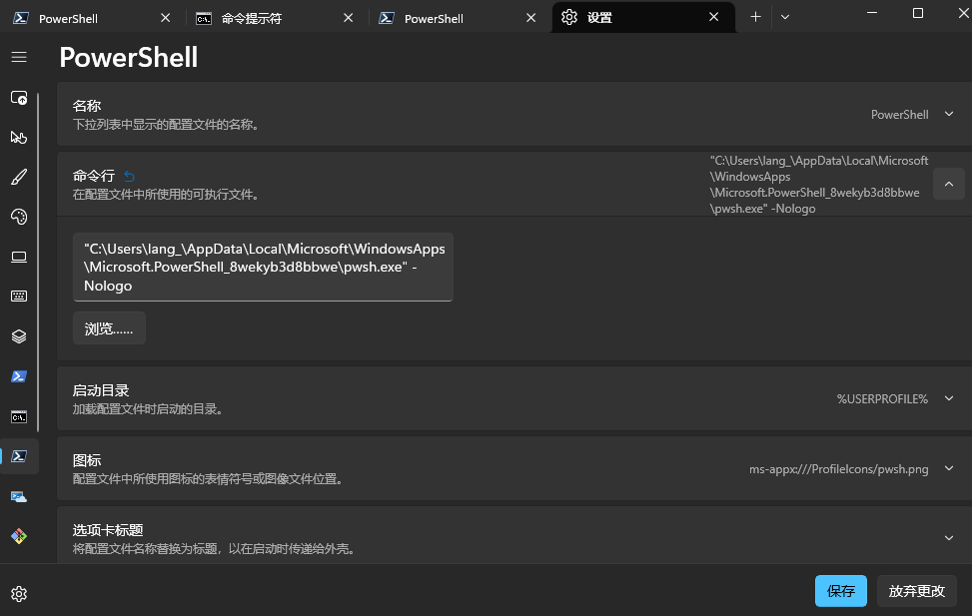This screenshot has width=972, height=616.
Task: Click the ms-appx pwsh.png icon path
Action: 839,469
